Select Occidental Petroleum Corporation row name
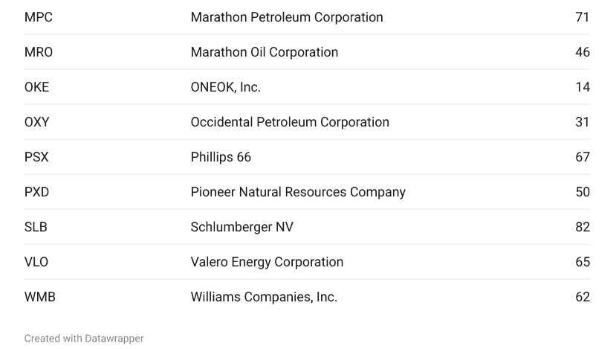 [290, 122]
